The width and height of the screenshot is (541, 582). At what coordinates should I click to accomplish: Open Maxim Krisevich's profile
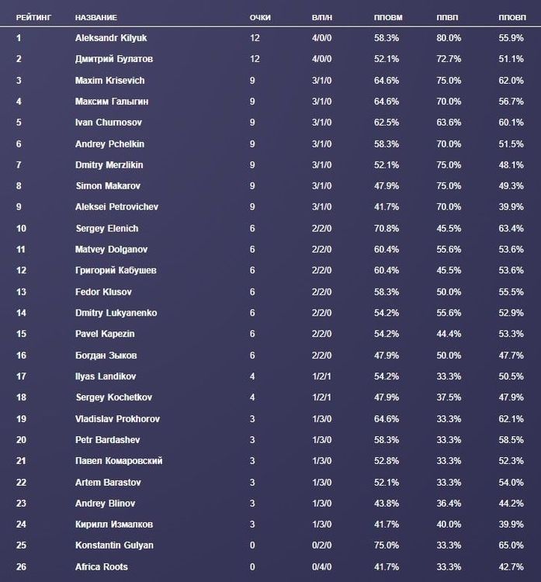109,81
